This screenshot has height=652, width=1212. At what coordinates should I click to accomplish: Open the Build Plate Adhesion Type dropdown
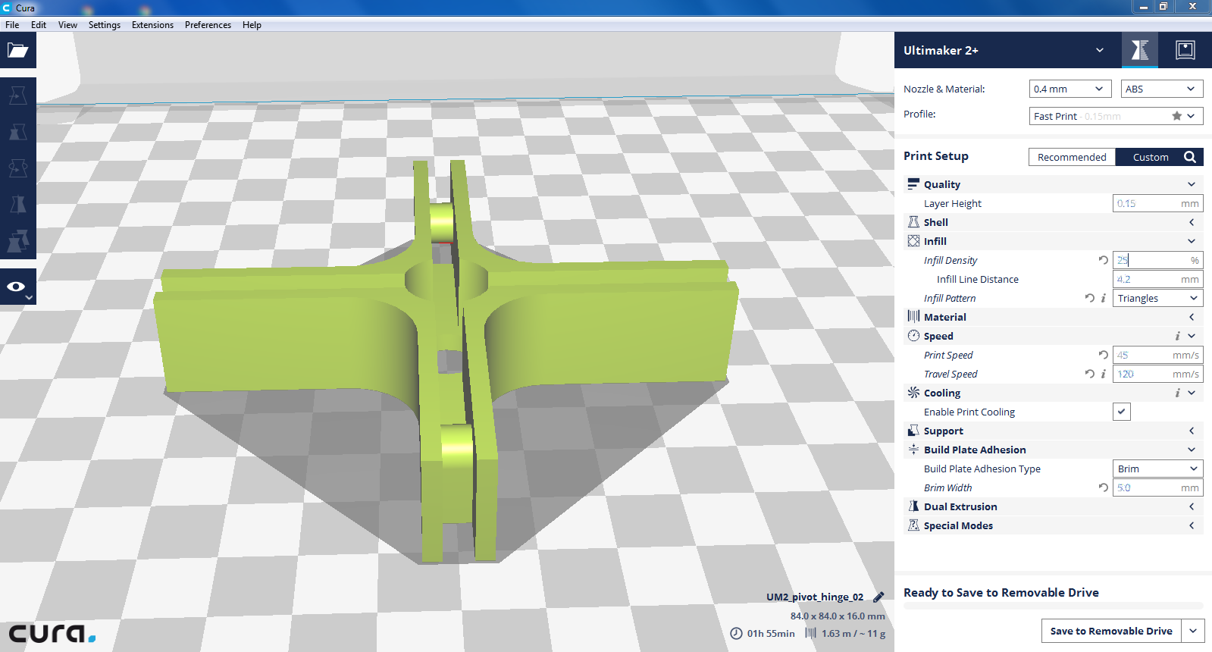point(1158,469)
